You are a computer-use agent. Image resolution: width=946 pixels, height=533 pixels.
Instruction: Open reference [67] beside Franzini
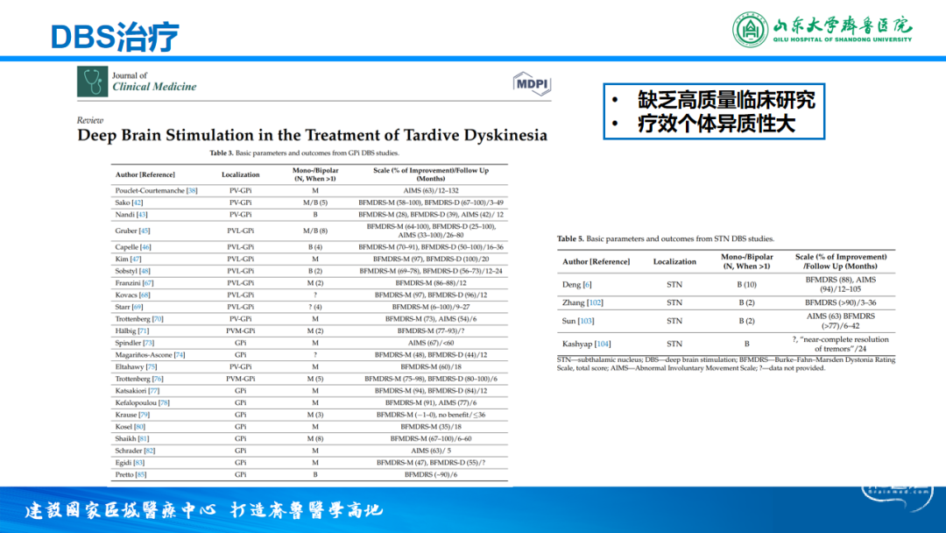[x=148, y=283]
